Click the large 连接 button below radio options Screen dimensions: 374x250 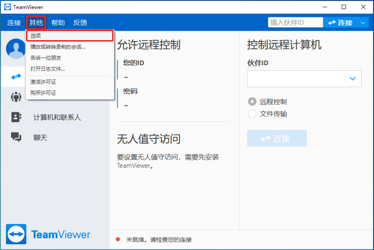click(276, 138)
